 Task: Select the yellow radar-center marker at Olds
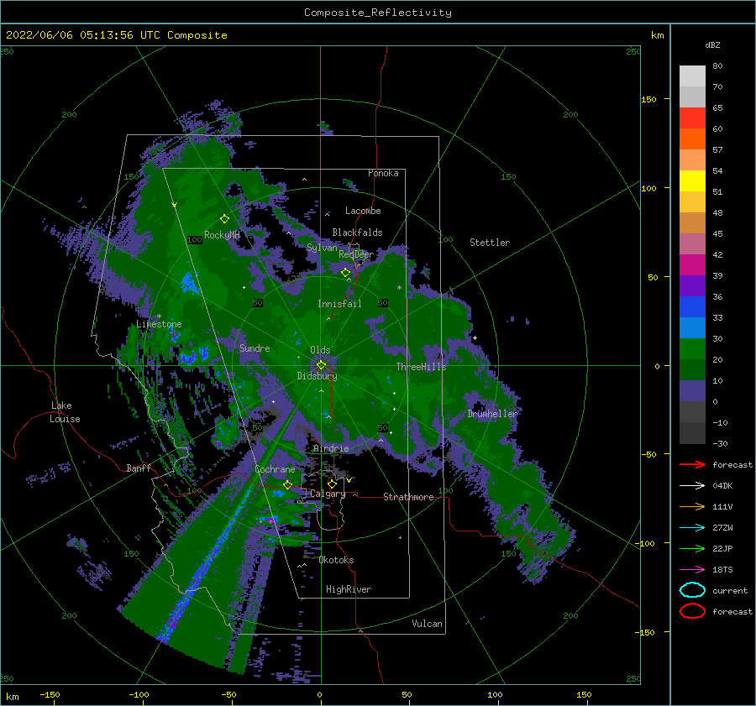tap(321, 365)
